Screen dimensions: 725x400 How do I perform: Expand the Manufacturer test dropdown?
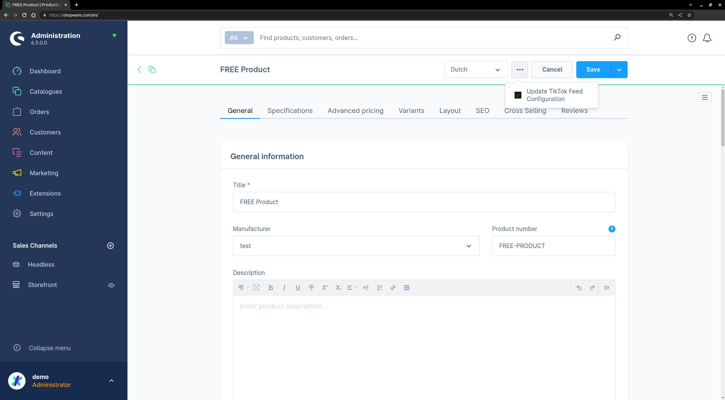click(468, 245)
